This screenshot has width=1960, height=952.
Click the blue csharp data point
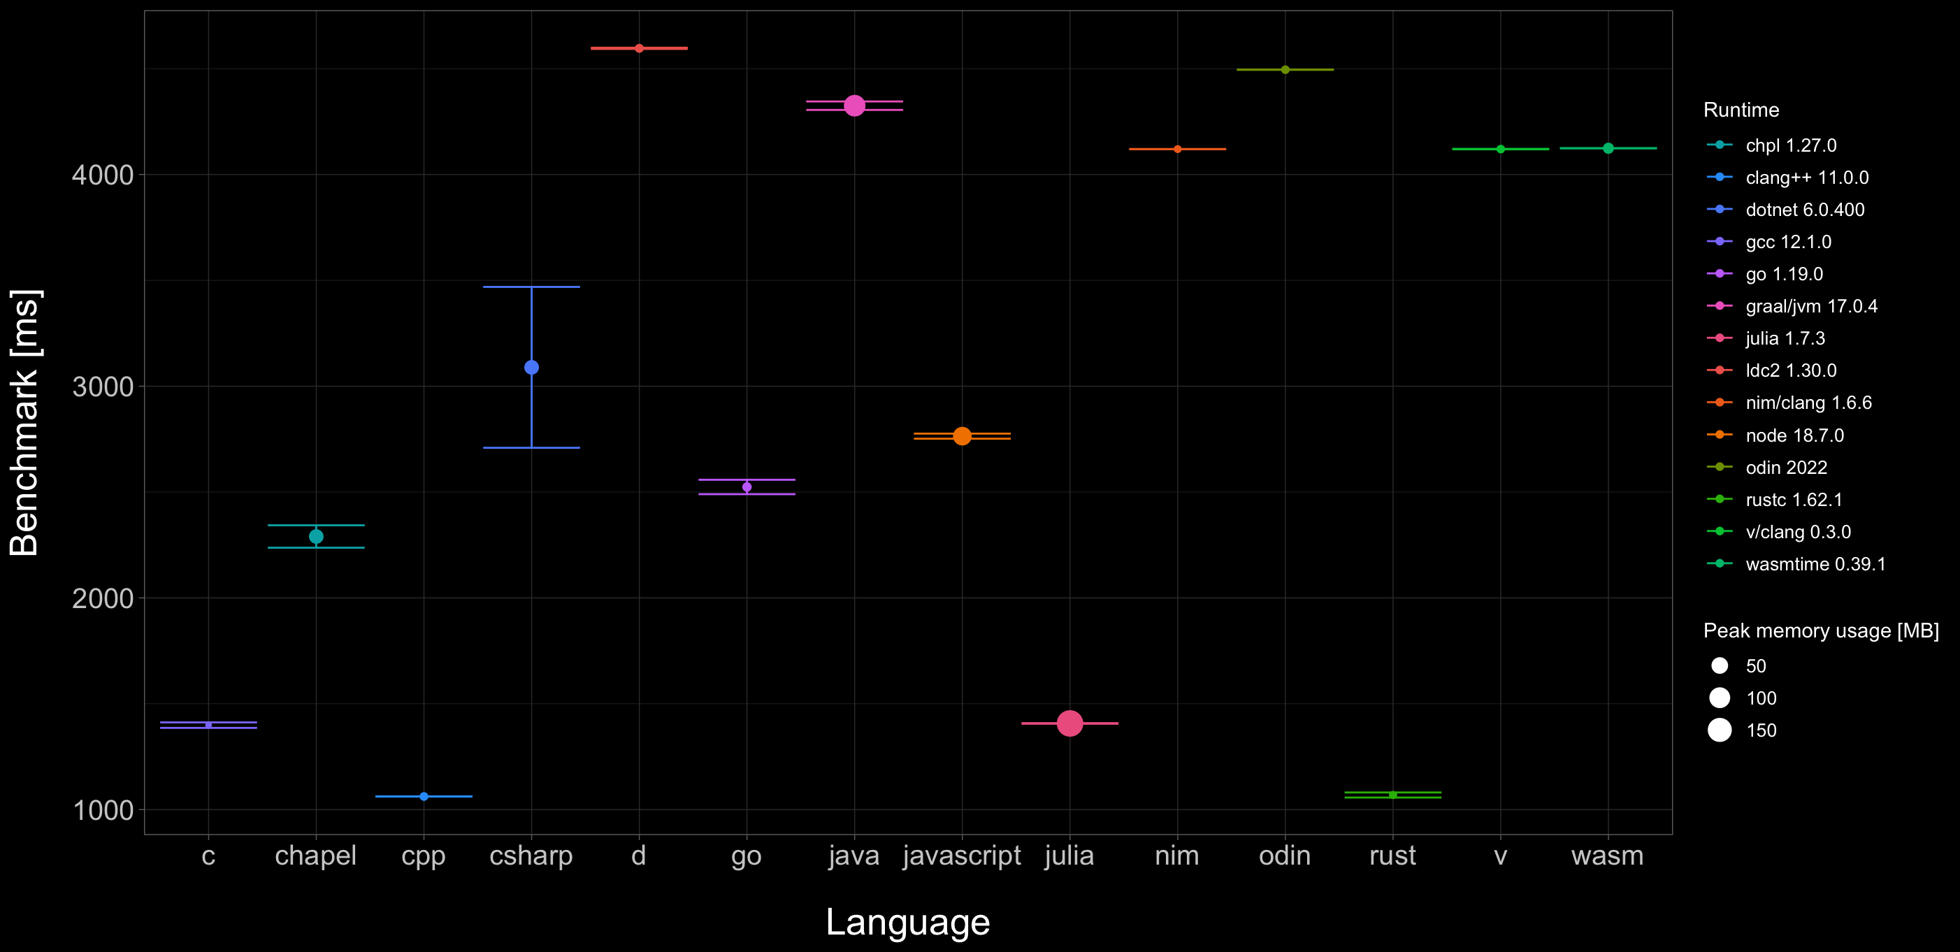point(531,368)
